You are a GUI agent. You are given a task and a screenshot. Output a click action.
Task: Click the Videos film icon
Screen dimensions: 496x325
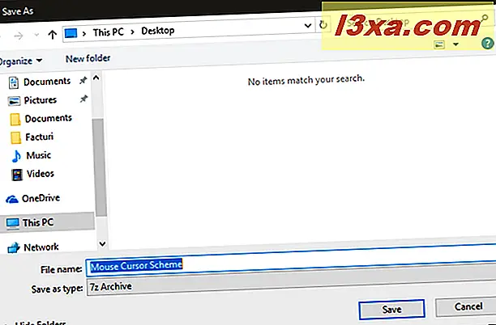[x=17, y=175]
